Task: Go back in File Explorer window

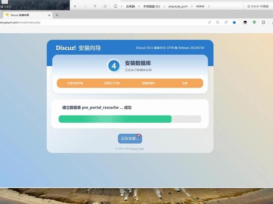Action: [x=75, y=6]
